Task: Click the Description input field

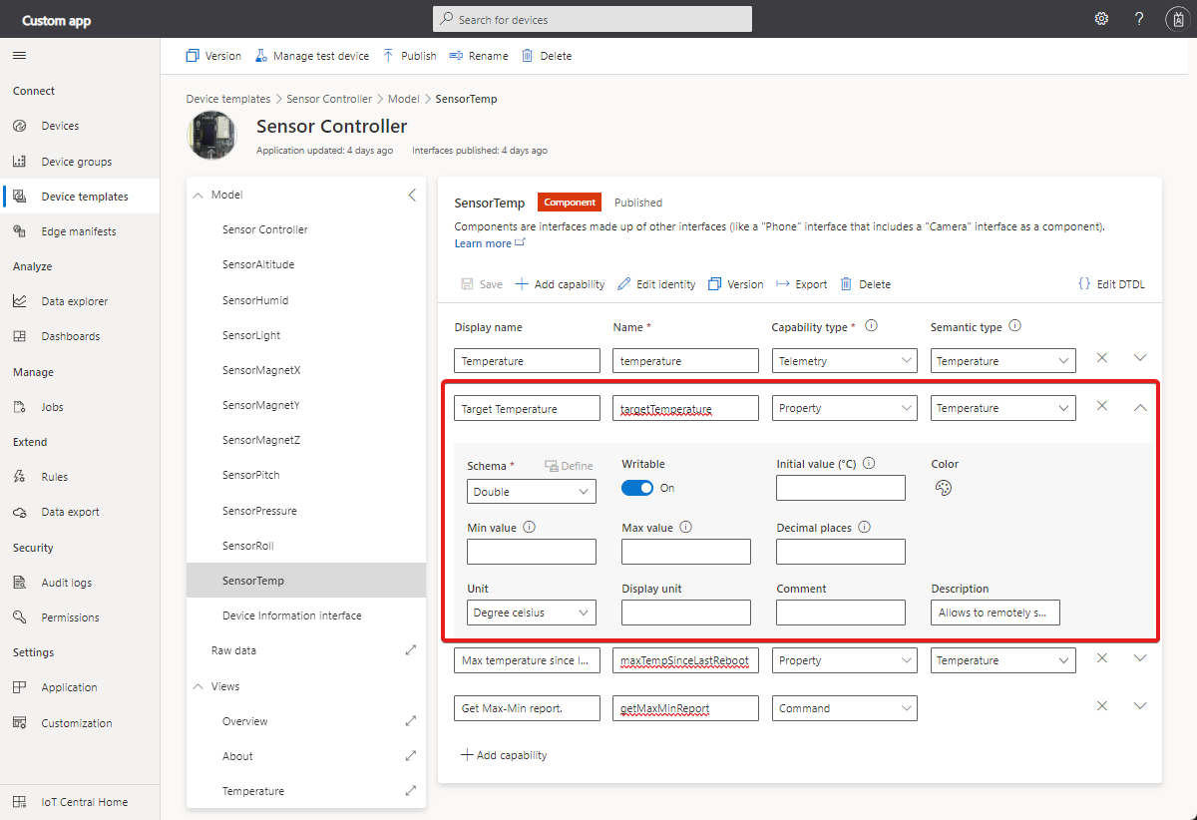Action: point(996,613)
